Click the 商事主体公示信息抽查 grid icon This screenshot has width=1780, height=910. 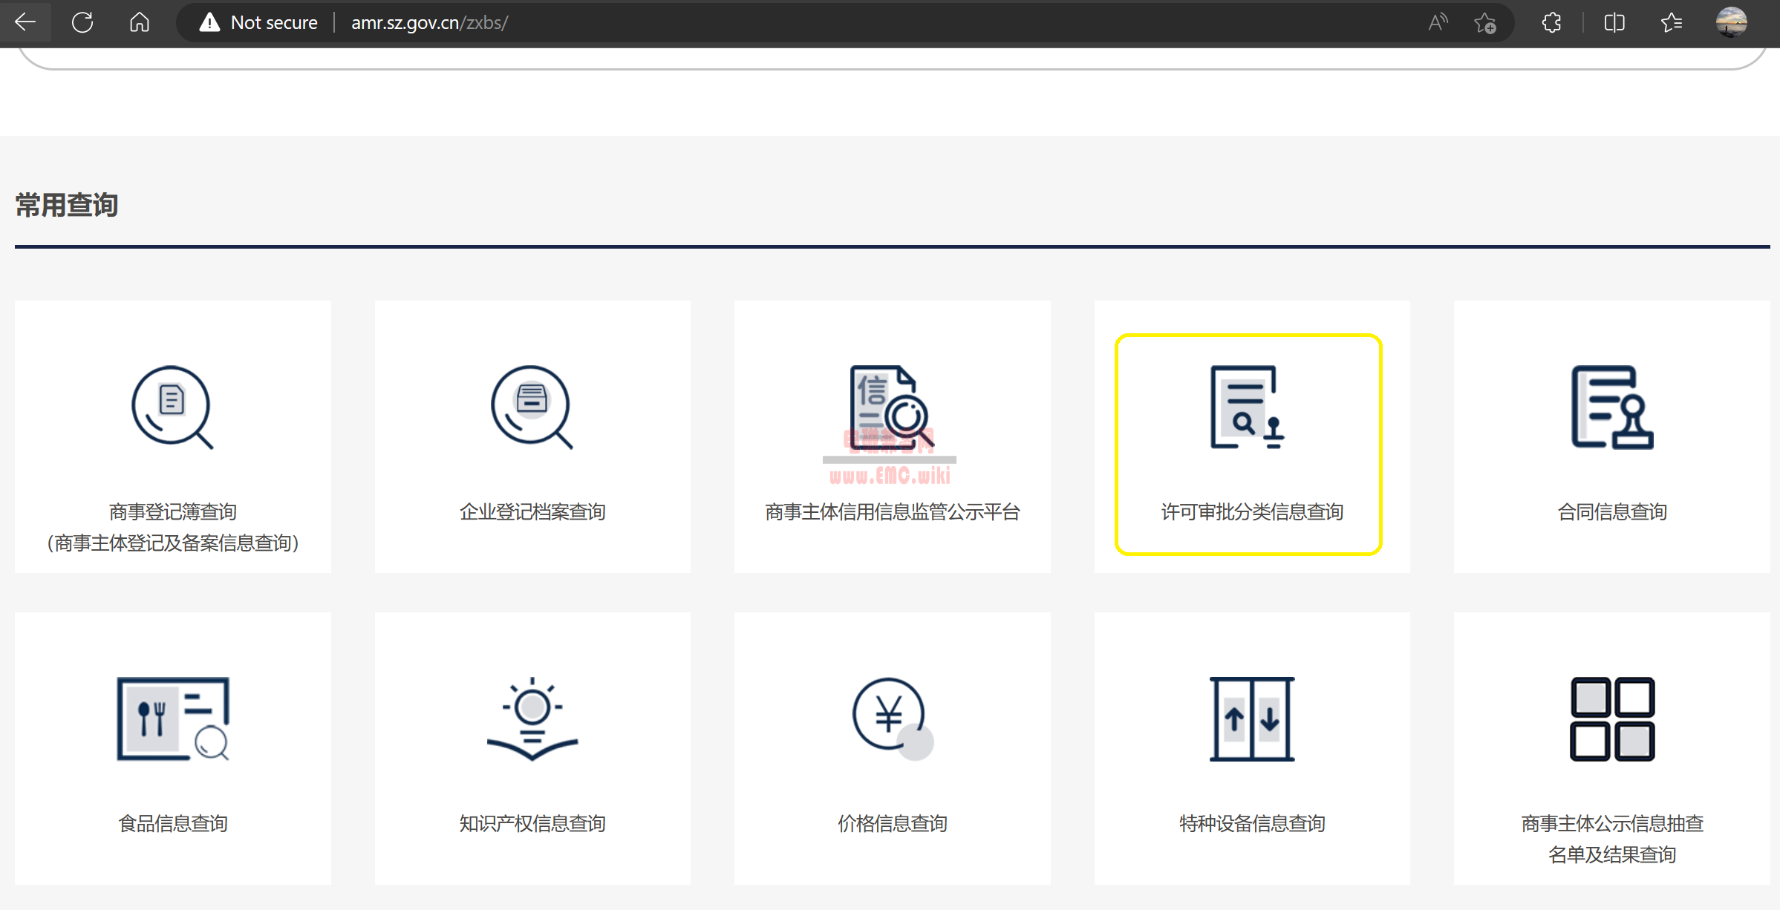click(1611, 718)
